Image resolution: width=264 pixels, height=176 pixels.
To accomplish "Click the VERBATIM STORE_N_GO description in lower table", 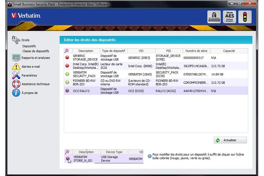I will tap(83, 159).
